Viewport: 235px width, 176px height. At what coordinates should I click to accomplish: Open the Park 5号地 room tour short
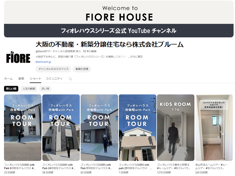(99, 128)
